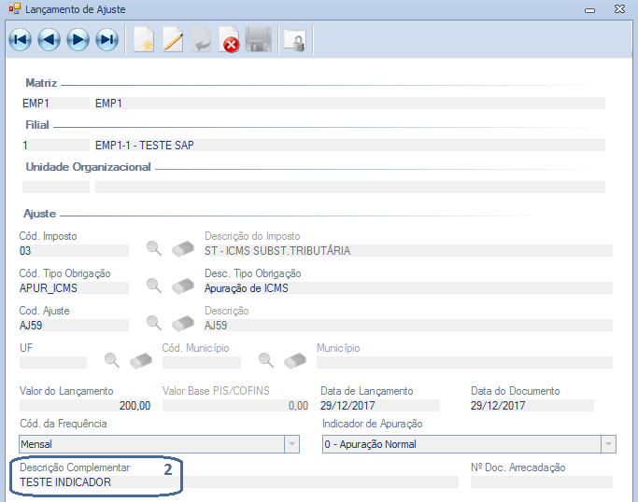Close the Lançamento de Ajuste window

[619, 8]
